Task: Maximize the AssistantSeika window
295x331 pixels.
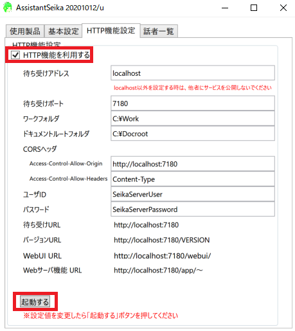Action: click(x=254, y=8)
